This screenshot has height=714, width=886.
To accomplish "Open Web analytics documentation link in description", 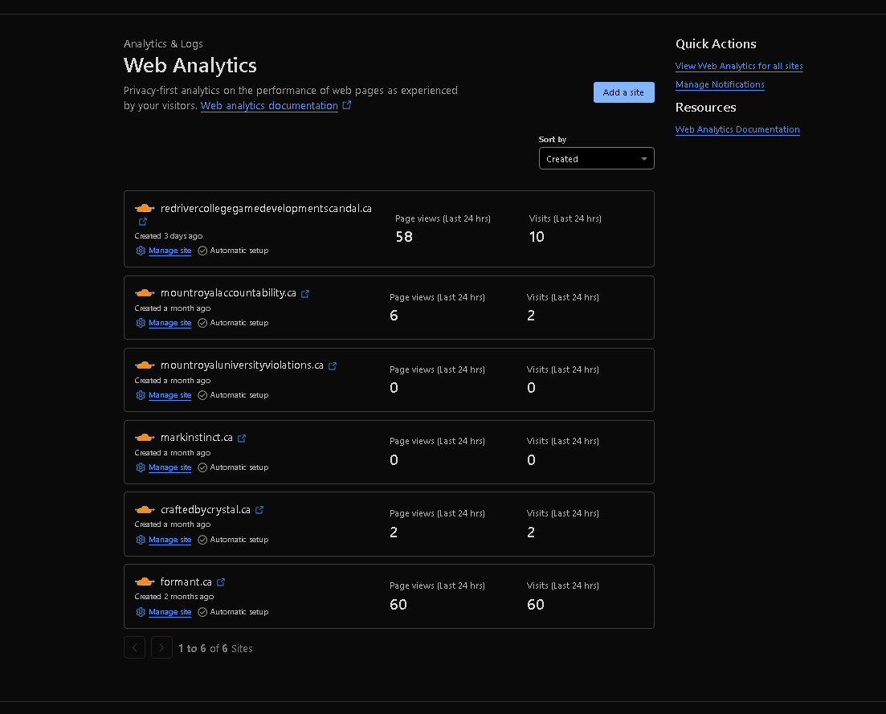I will pos(270,106).
